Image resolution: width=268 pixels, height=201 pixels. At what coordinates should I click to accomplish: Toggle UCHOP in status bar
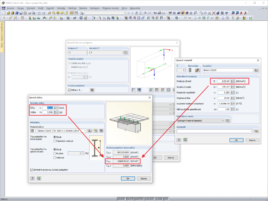click(121, 199)
